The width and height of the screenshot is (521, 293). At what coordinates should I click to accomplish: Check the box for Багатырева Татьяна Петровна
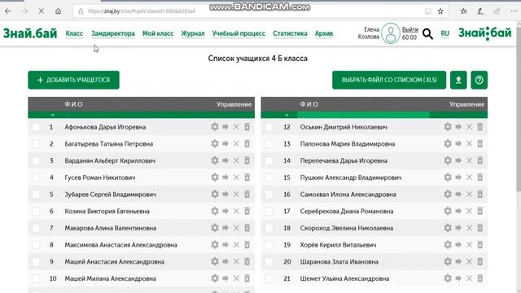pyautogui.click(x=36, y=144)
